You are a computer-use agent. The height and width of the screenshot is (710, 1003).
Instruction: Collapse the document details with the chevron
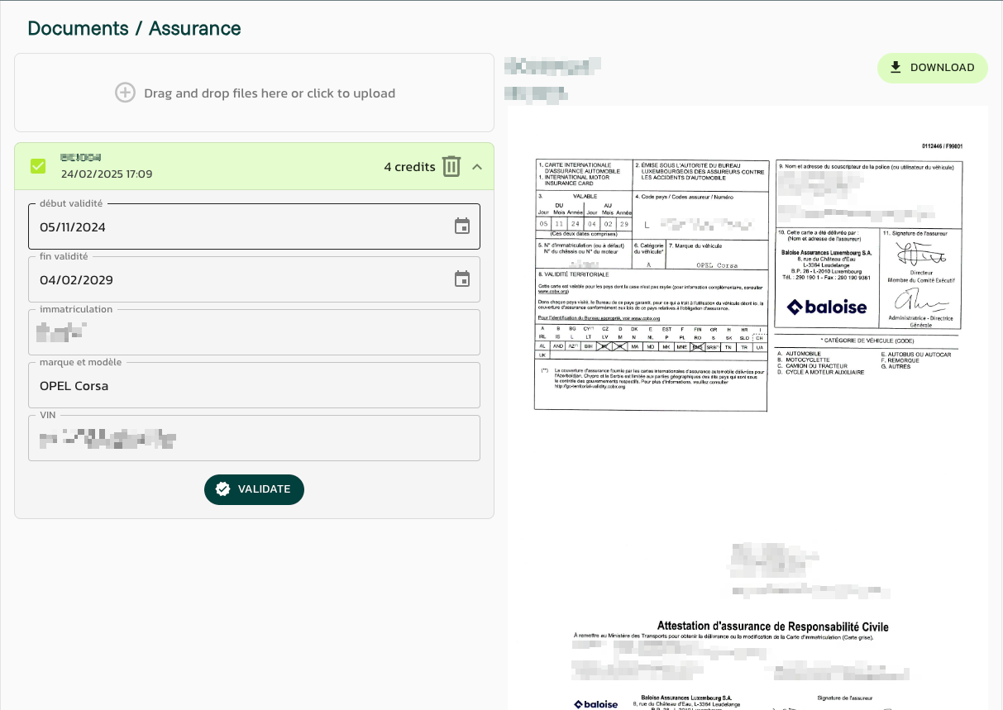coord(477,166)
